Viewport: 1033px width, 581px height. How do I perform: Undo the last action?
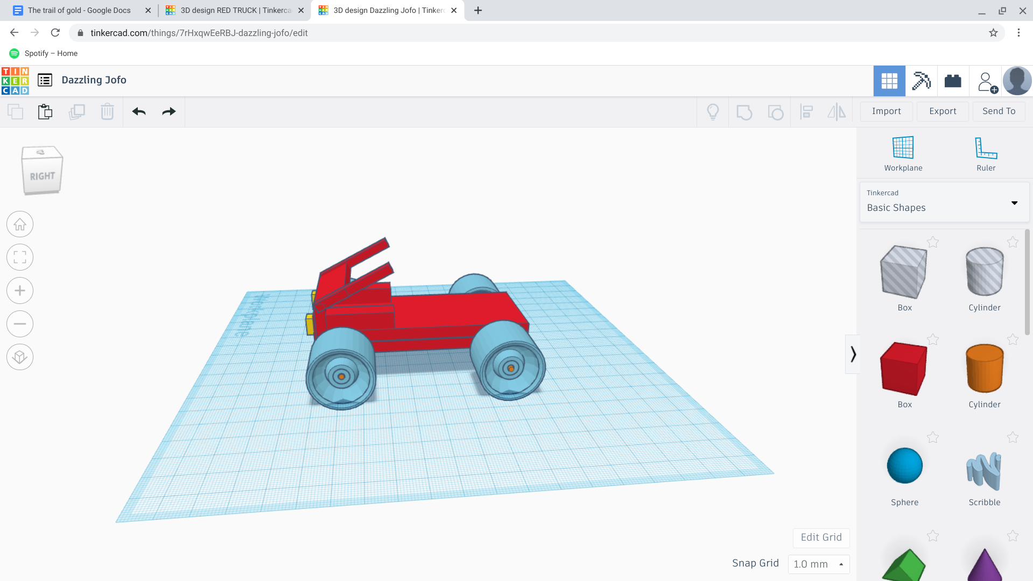pyautogui.click(x=139, y=112)
